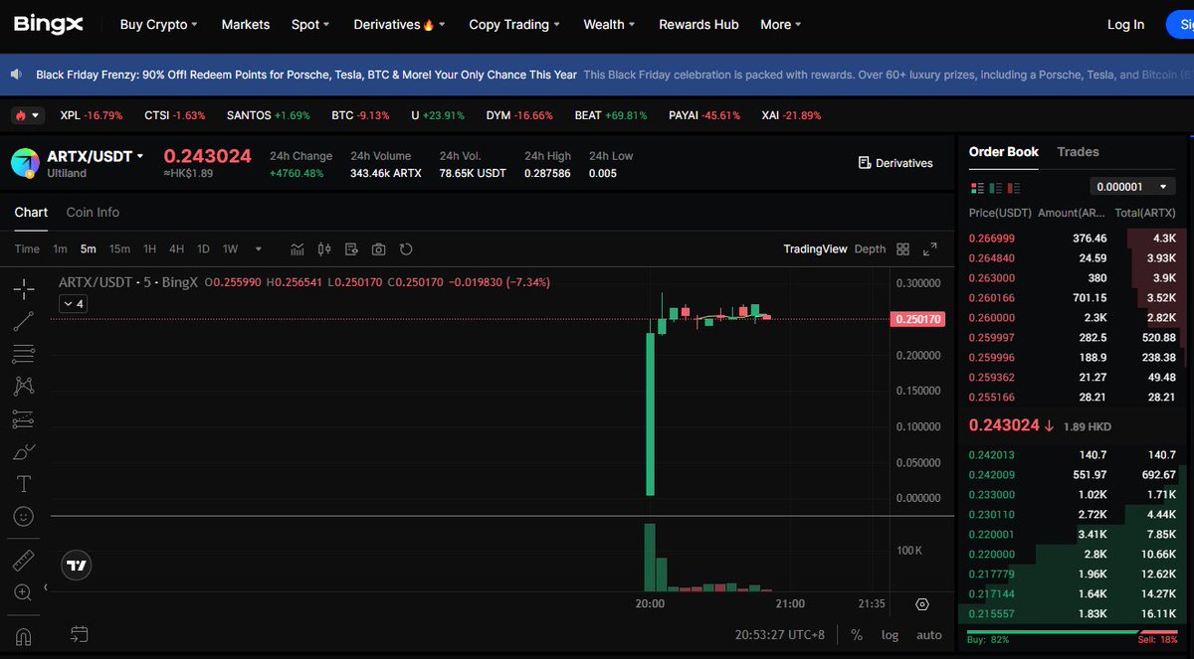Toggle the magnet mode tool
The height and width of the screenshot is (659, 1194).
point(24,636)
